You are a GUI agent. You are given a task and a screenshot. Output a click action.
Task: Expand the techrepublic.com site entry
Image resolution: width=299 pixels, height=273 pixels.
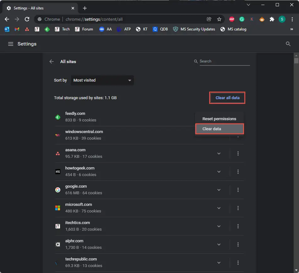[219, 263]
